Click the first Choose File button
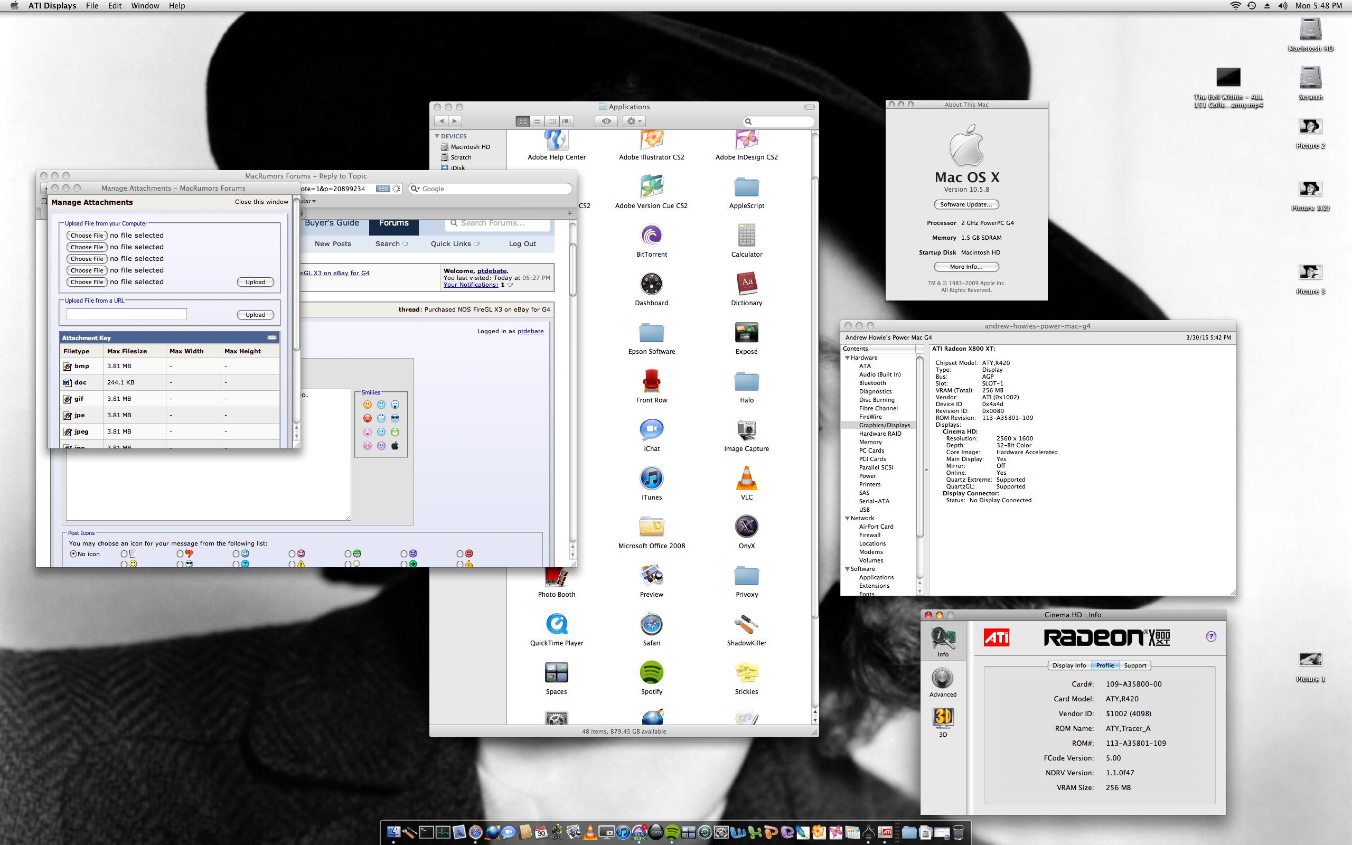 [87, 236]
